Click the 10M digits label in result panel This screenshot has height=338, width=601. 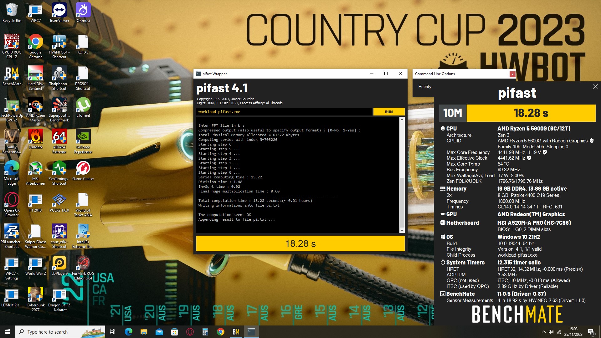453,113
